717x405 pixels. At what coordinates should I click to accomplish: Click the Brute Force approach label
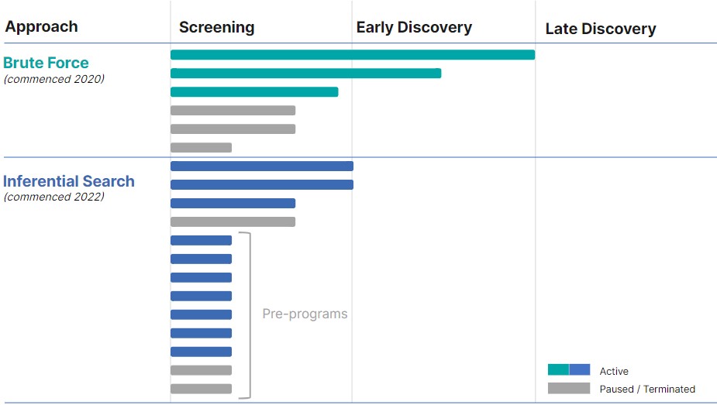click(46, 63)
